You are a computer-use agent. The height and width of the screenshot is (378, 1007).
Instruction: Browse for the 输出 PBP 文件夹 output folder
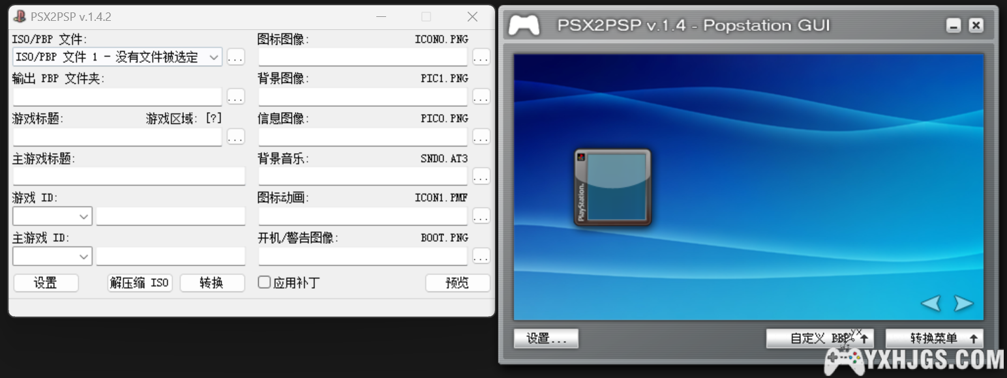[235, 96]
